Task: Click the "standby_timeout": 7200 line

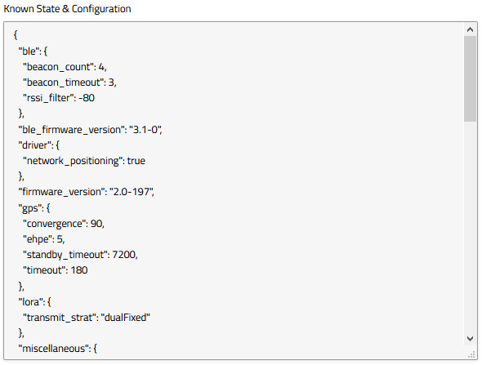Action: click(80, 255)
